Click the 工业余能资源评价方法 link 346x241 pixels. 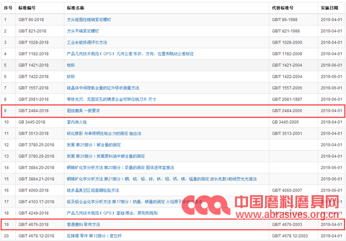86,42
